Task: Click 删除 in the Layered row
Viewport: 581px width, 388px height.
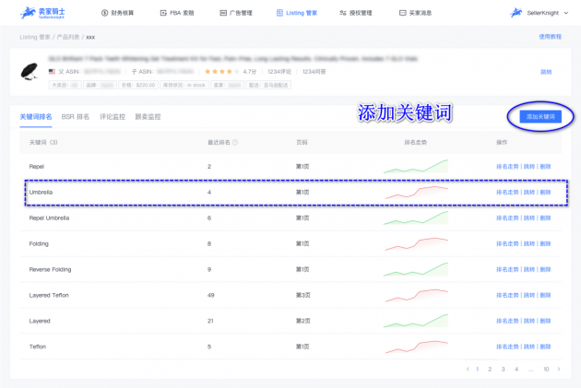Action: pyautogui.click(x=545, y=321)
